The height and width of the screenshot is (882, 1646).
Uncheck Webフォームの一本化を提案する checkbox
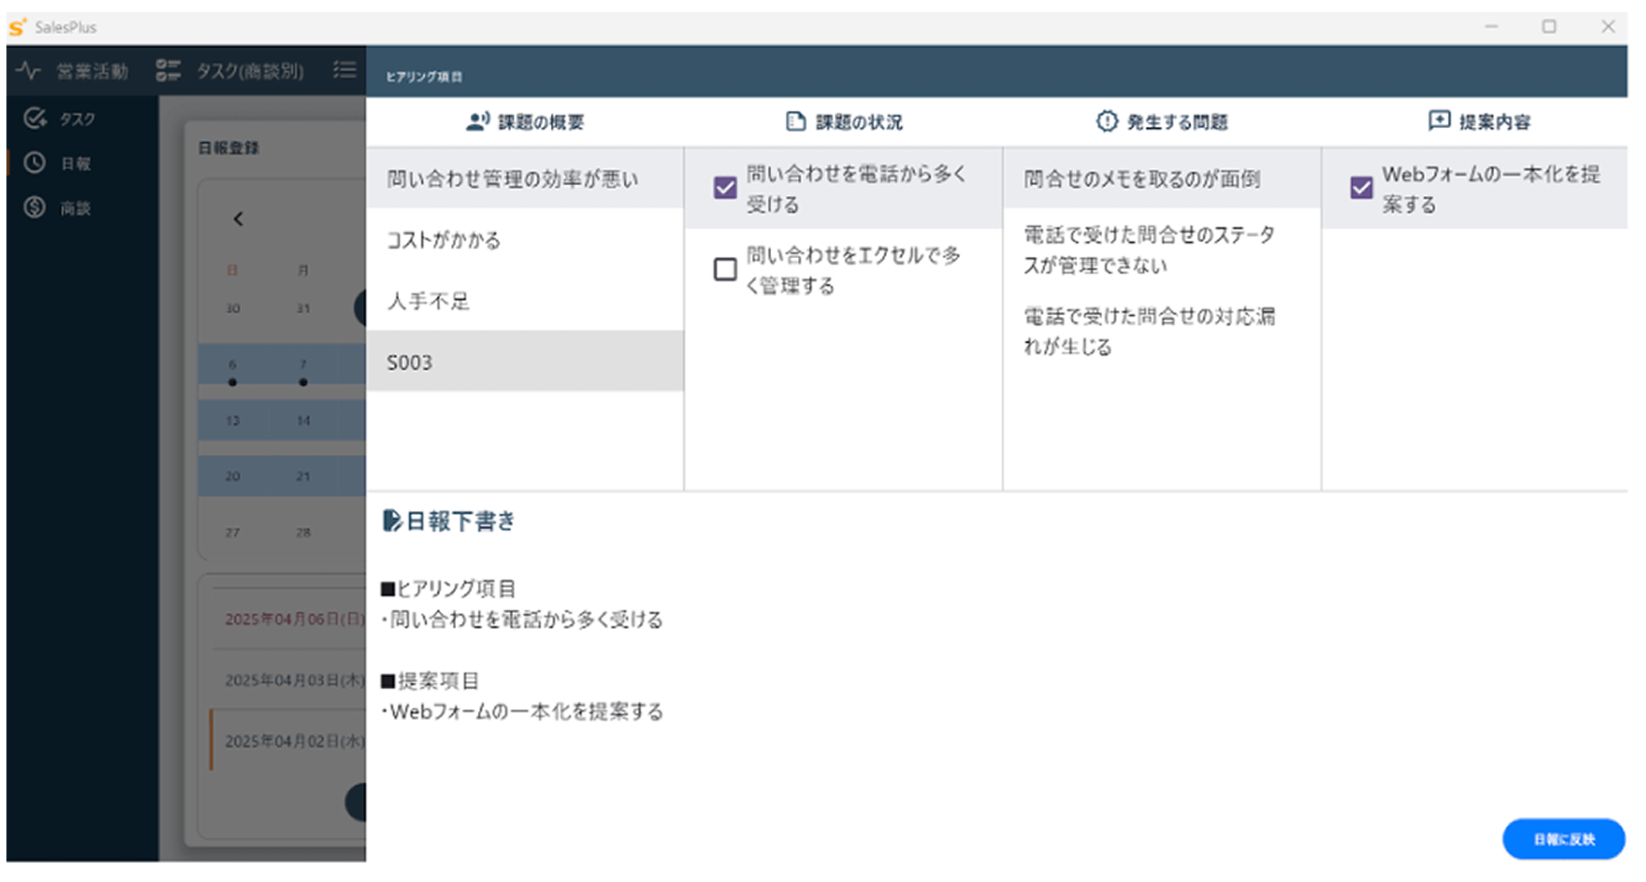point(1361,188)
